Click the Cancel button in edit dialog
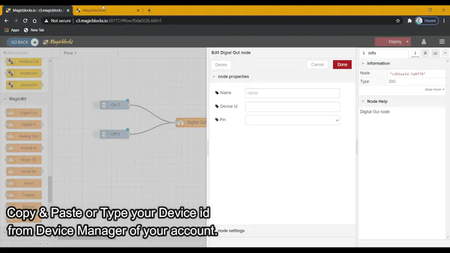450x253 pixels. [317, 64]
